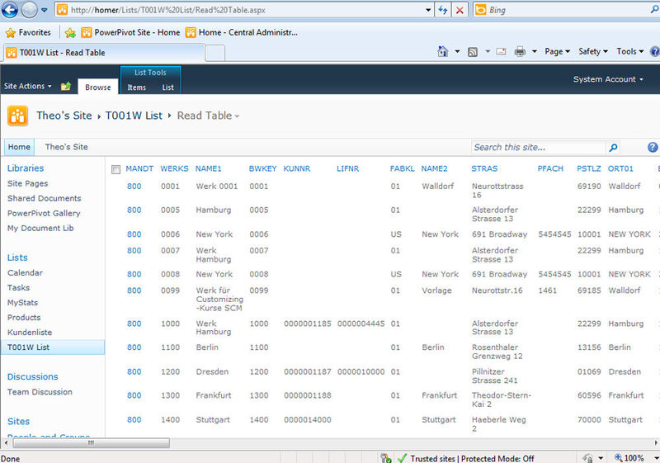Screen dimensions: 660x463
Task: Open a new blank browser tab
Action: pos(215,54)
